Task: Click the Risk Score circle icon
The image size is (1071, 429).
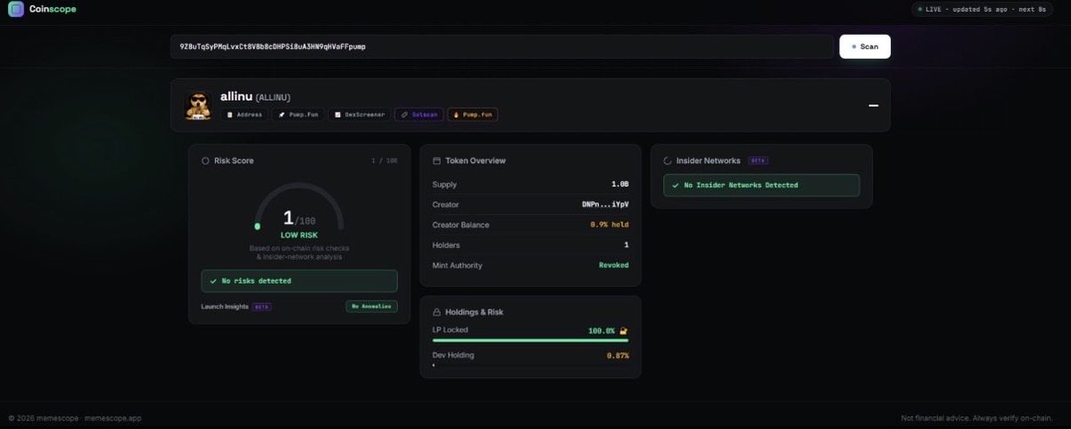Action: tap(205, 161)
